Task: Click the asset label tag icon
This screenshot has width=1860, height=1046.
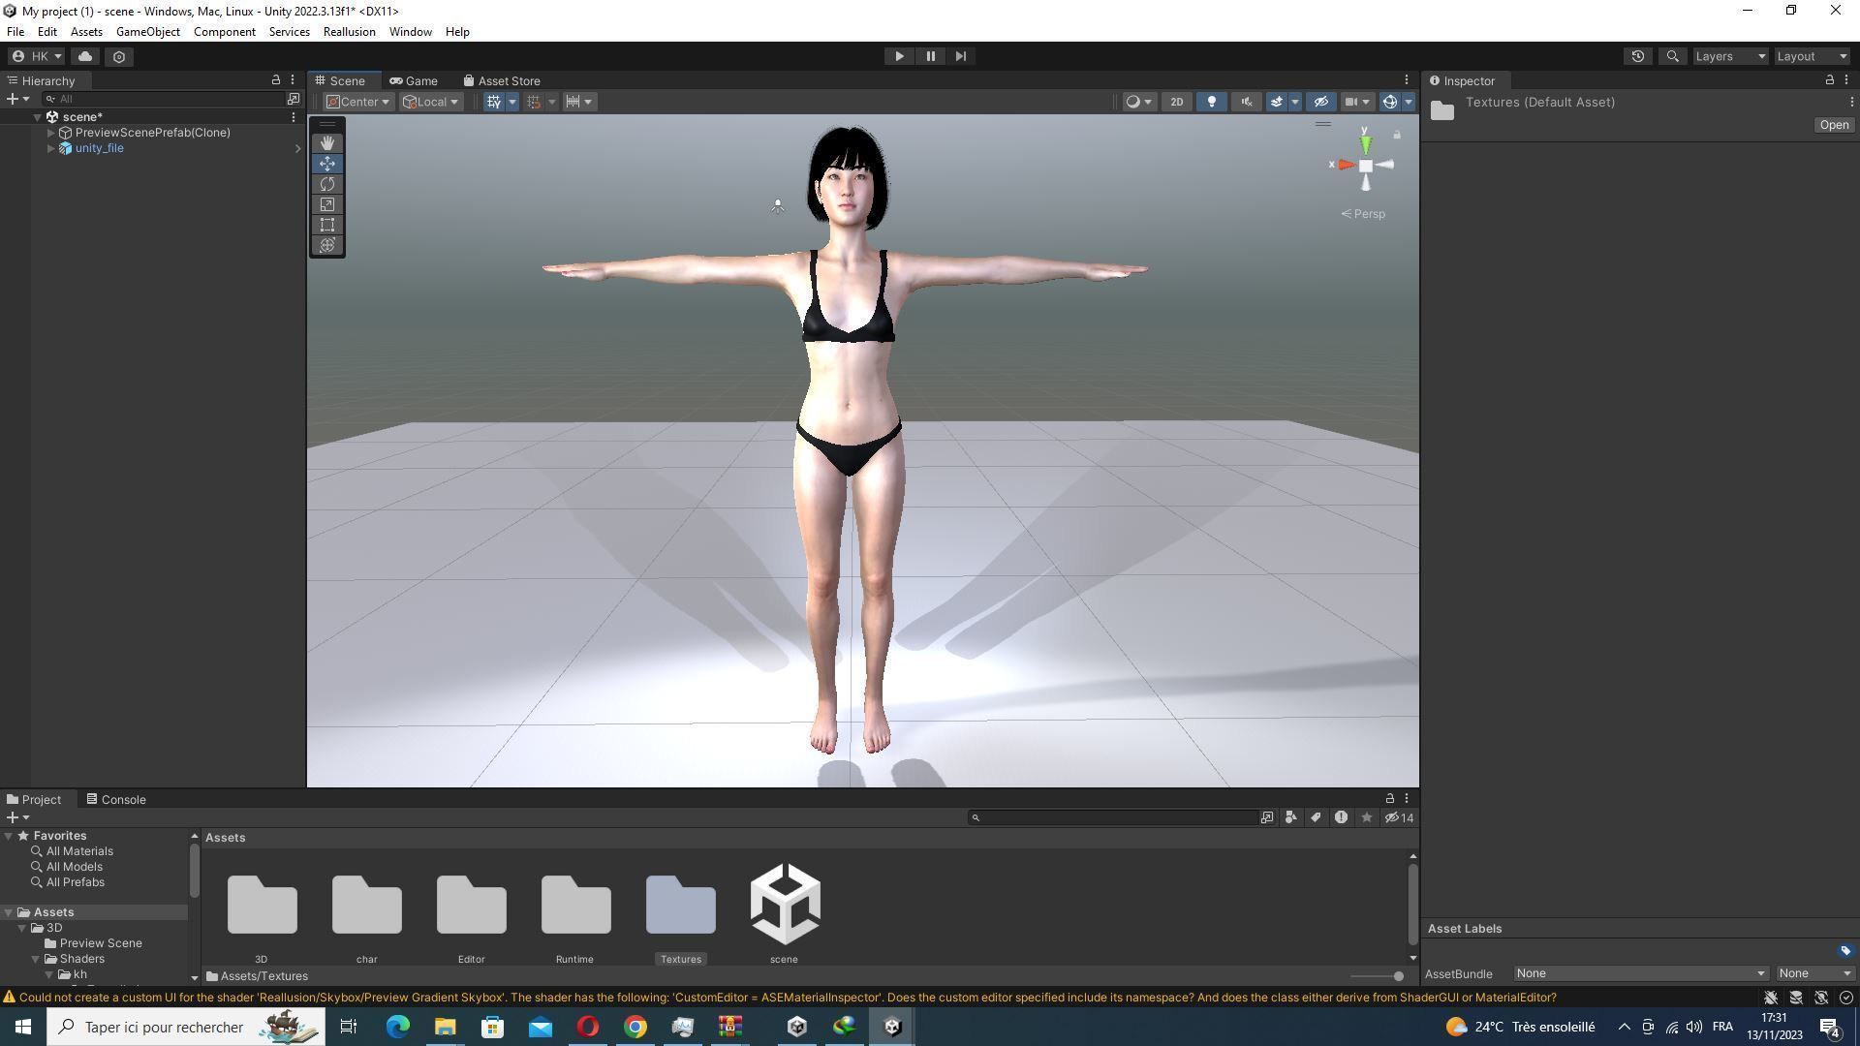Action: point(1844,951)
